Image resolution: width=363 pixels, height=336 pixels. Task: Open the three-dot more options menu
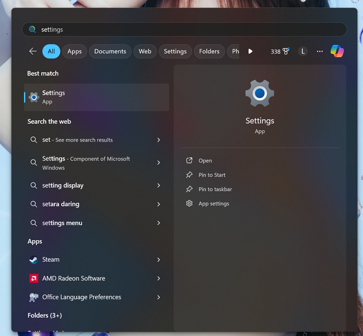[320, 51]
